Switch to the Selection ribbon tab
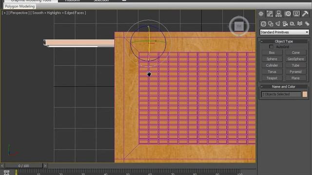Screen dimensions: 312x175 click(101, 1)
